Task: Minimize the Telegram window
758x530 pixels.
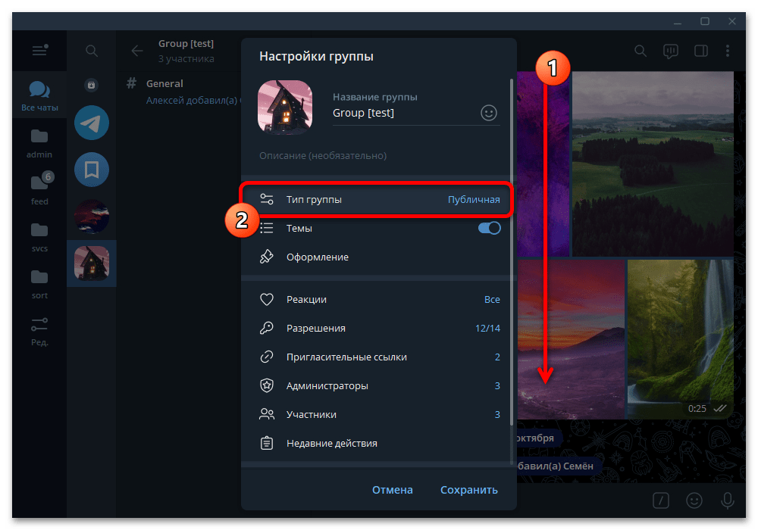Action: [x=678, y=22]
